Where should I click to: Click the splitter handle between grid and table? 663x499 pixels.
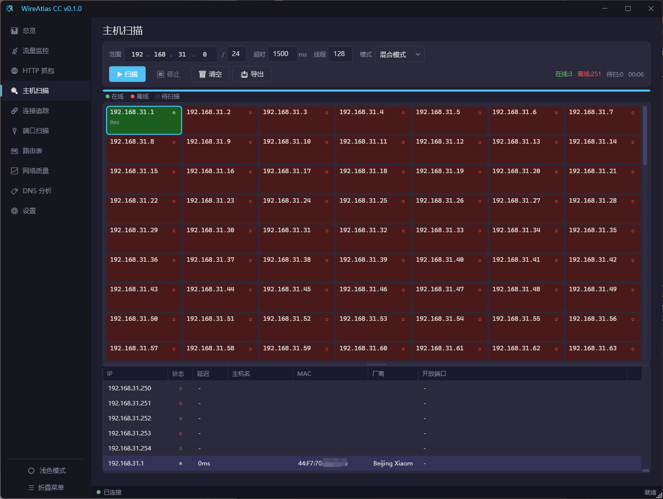(x=376, y=364)
